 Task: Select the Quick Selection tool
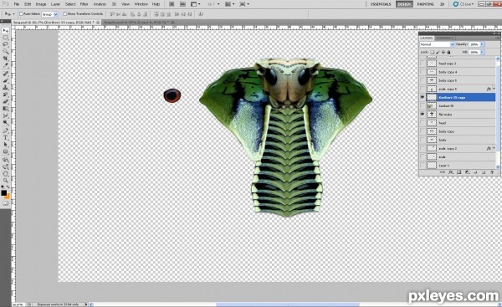pyautogui.click(x=6, y=52)
